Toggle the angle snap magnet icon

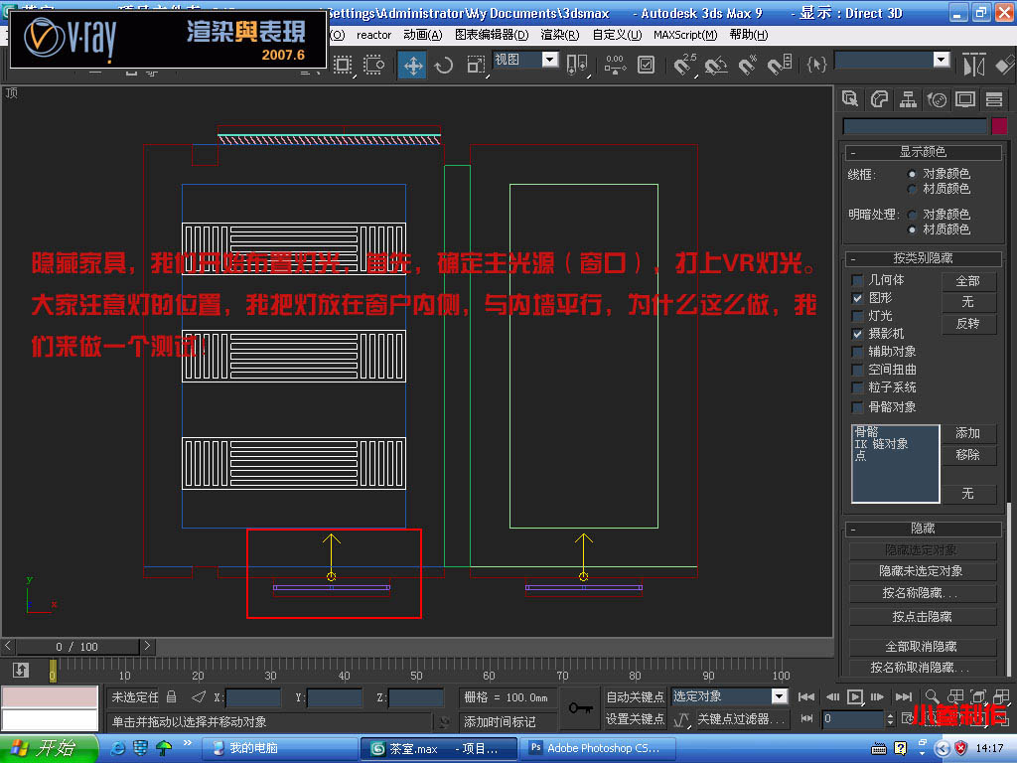point(715,65)
